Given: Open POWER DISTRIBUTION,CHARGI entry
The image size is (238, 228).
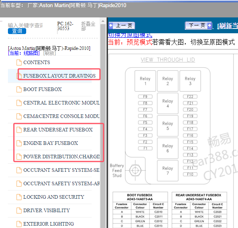Looking at the screenshot, I should (x=61, y=157).
